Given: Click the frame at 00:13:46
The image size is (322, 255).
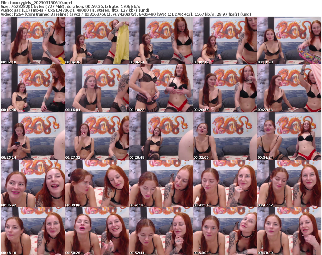Looking at the screenshot, I should click(32, 88).
